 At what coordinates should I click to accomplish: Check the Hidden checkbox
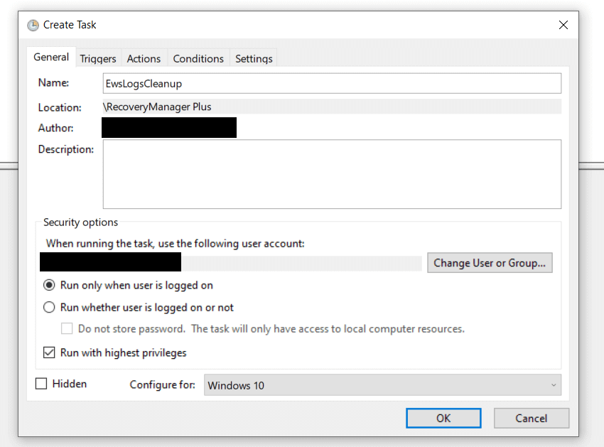(41, 384)
